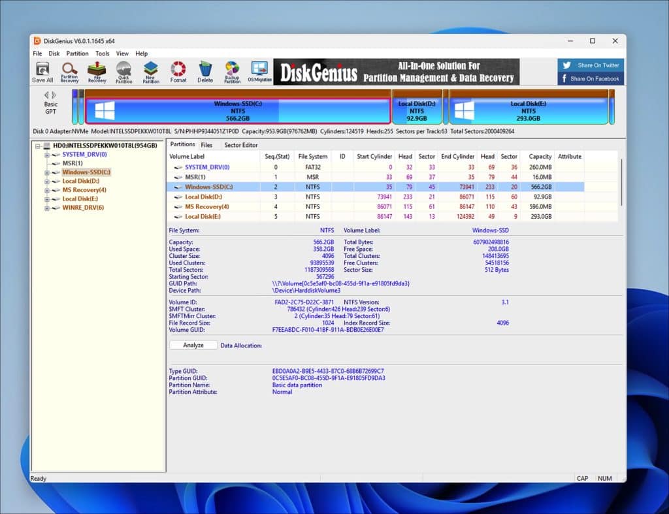
Task: Open the Partition Recovery tool
Action: tap(69, 72)
